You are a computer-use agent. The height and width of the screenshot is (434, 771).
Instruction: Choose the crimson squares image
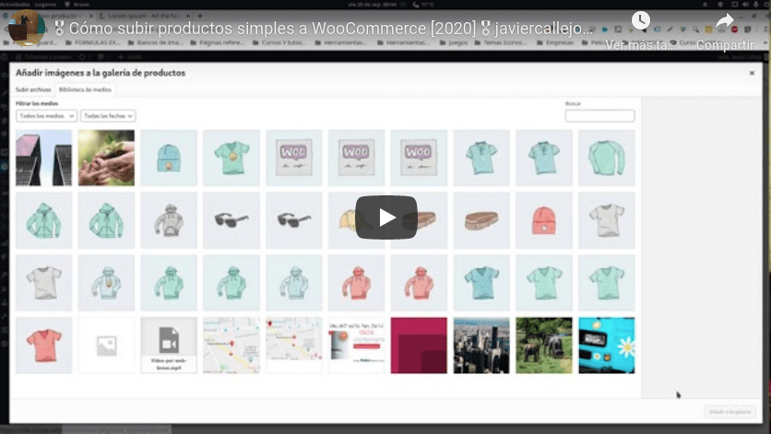(x=419, y=345)
